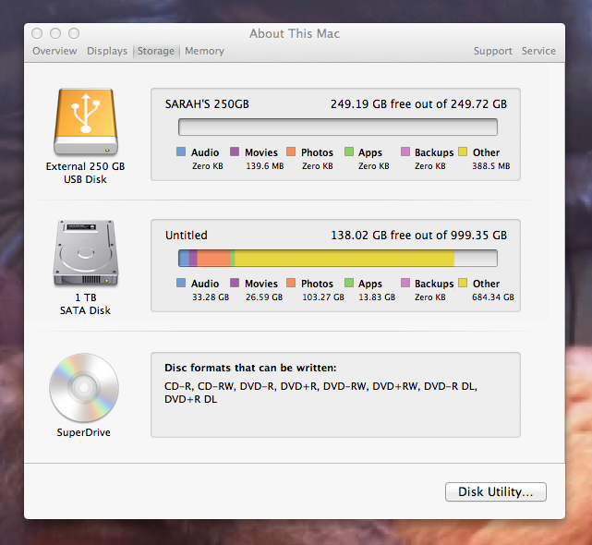Viewport: 592px width, 545px height.
Task: Click "138.02 GB free out of 999.35 GB"
Action: click(x=418, y=235)
